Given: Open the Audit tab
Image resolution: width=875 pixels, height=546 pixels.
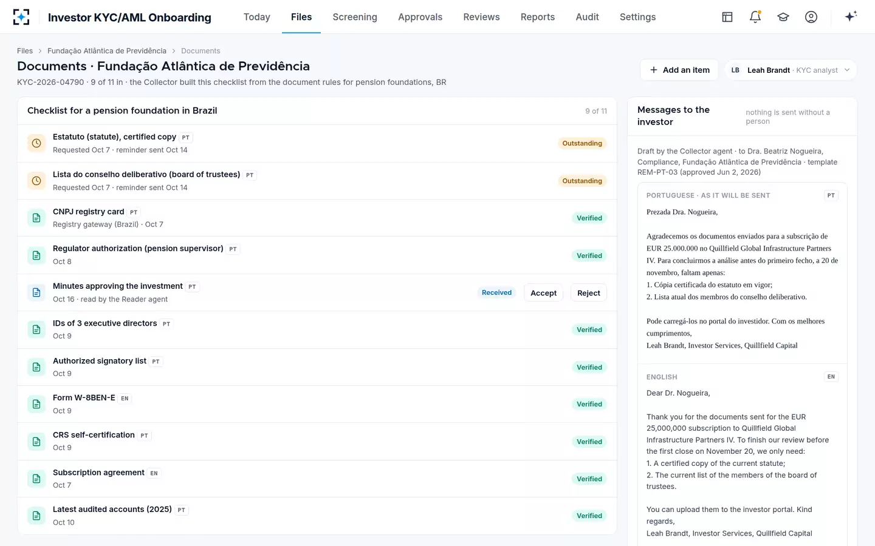Looking at the screenshot, I should click(587, 17).
